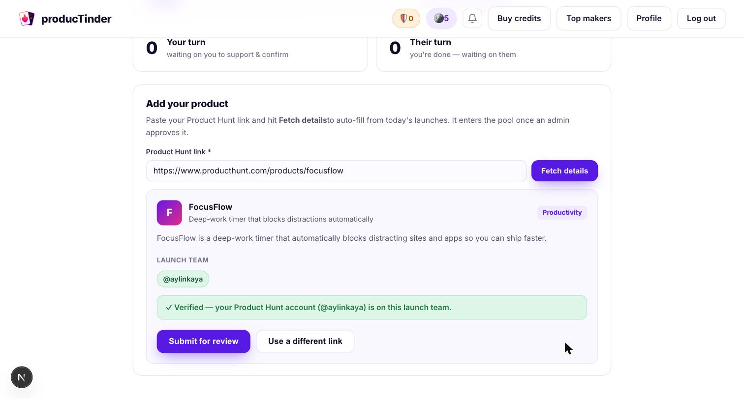Click the Verified launch team message
Image resolution: width=744 pixels, height=399 pixels.
point(372,308)
